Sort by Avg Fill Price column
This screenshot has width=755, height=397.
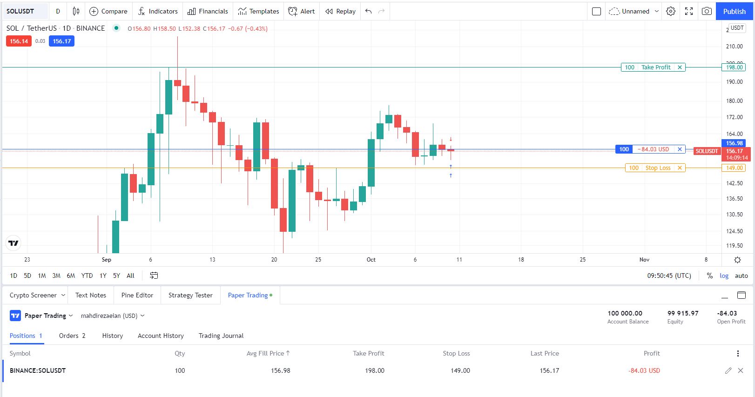coord(268,353)
